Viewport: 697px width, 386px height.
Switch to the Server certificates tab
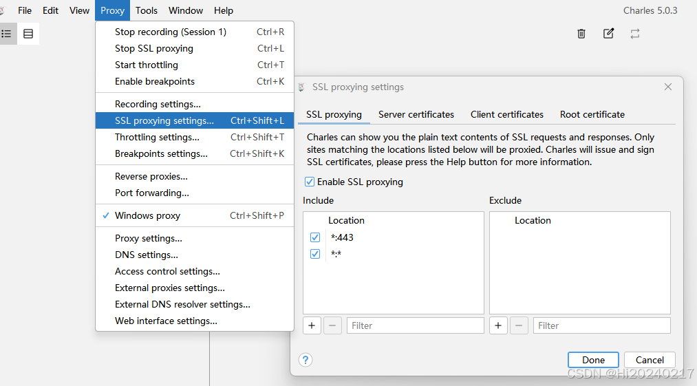pyautogui.click(x=416, y=114)
